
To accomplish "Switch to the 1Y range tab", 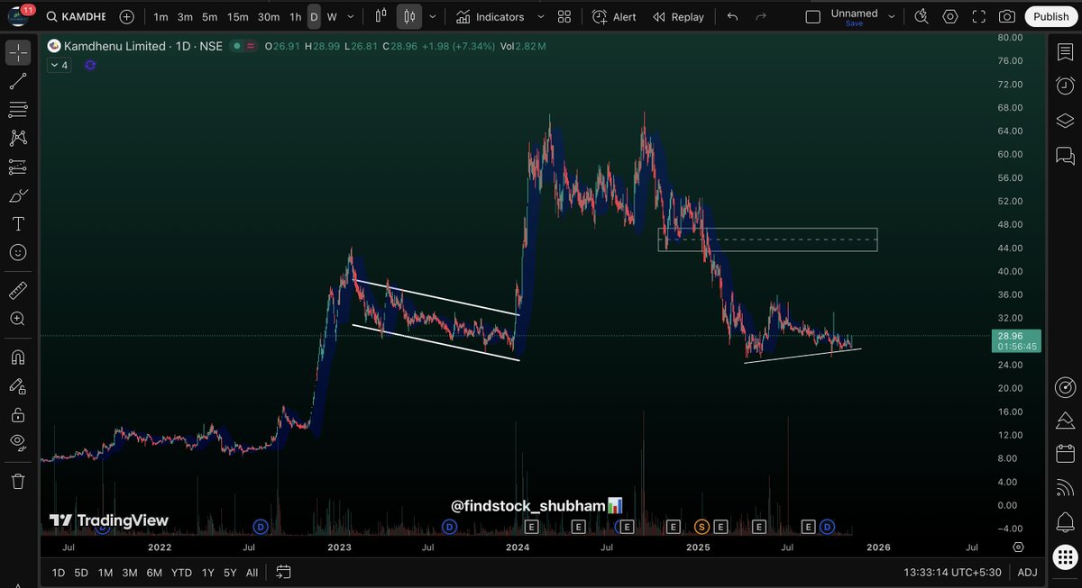I will click(207, 572).
